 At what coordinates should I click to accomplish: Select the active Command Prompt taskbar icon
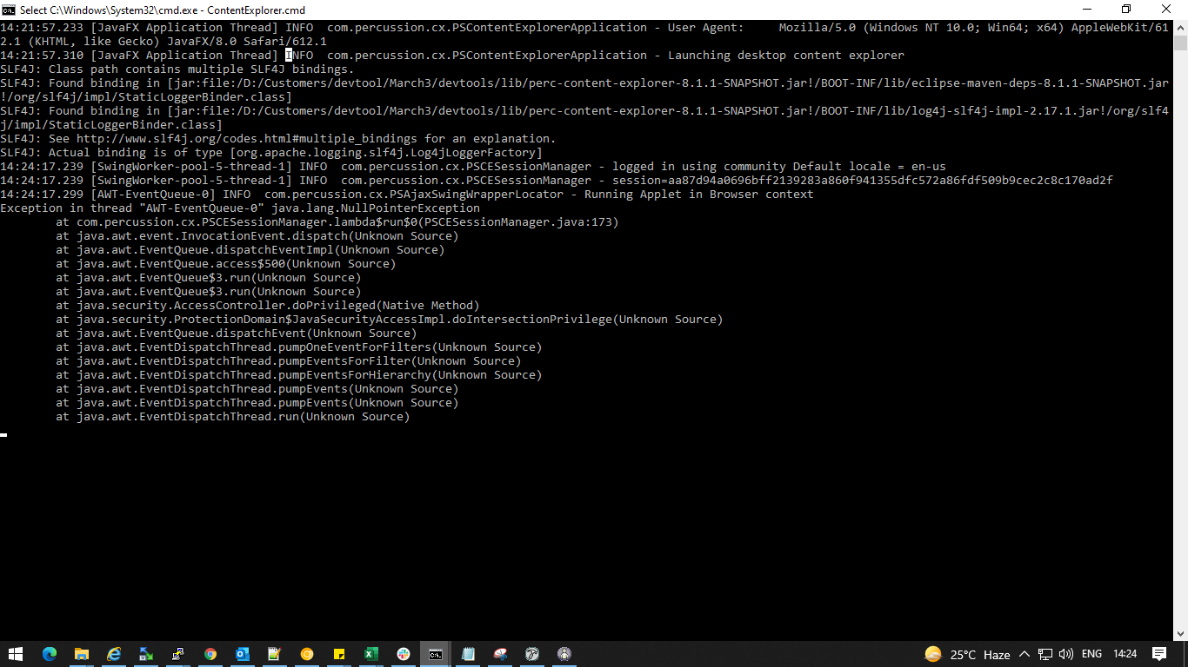435,653
